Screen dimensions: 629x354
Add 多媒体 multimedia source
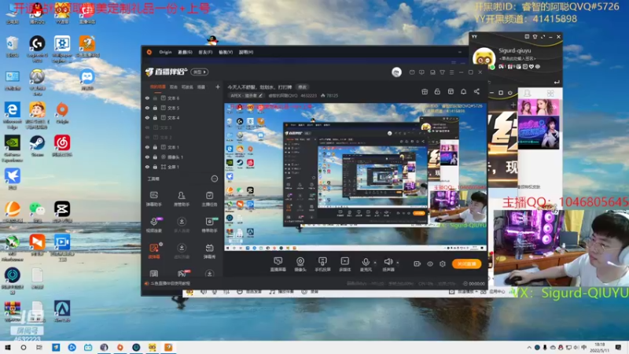tap(344, 264)
